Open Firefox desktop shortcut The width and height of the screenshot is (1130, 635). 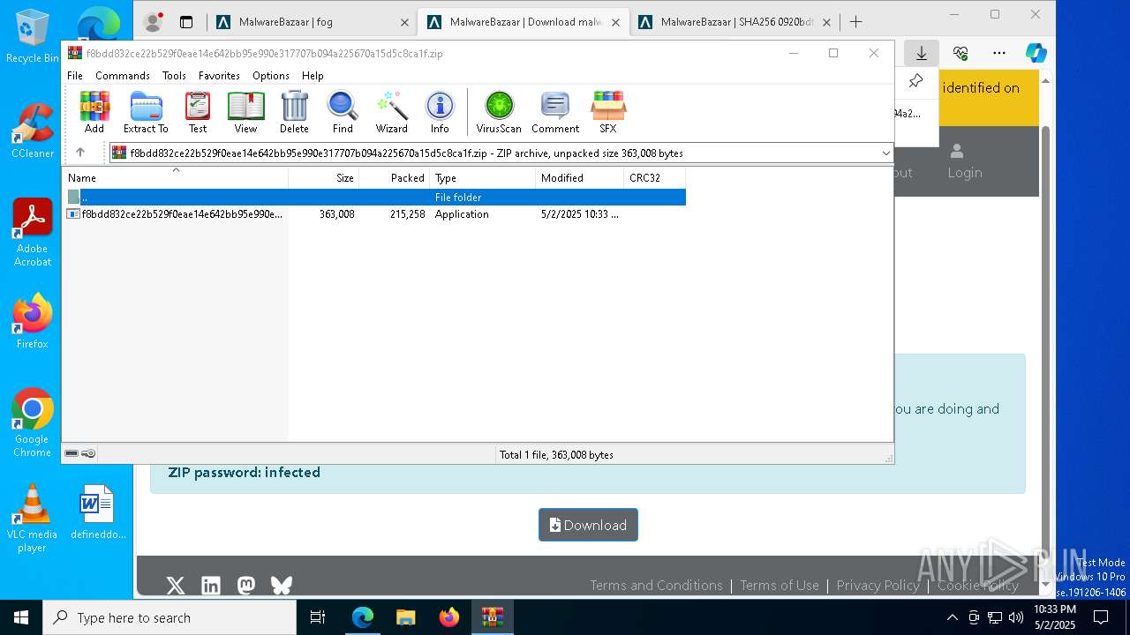coord(33,321)
